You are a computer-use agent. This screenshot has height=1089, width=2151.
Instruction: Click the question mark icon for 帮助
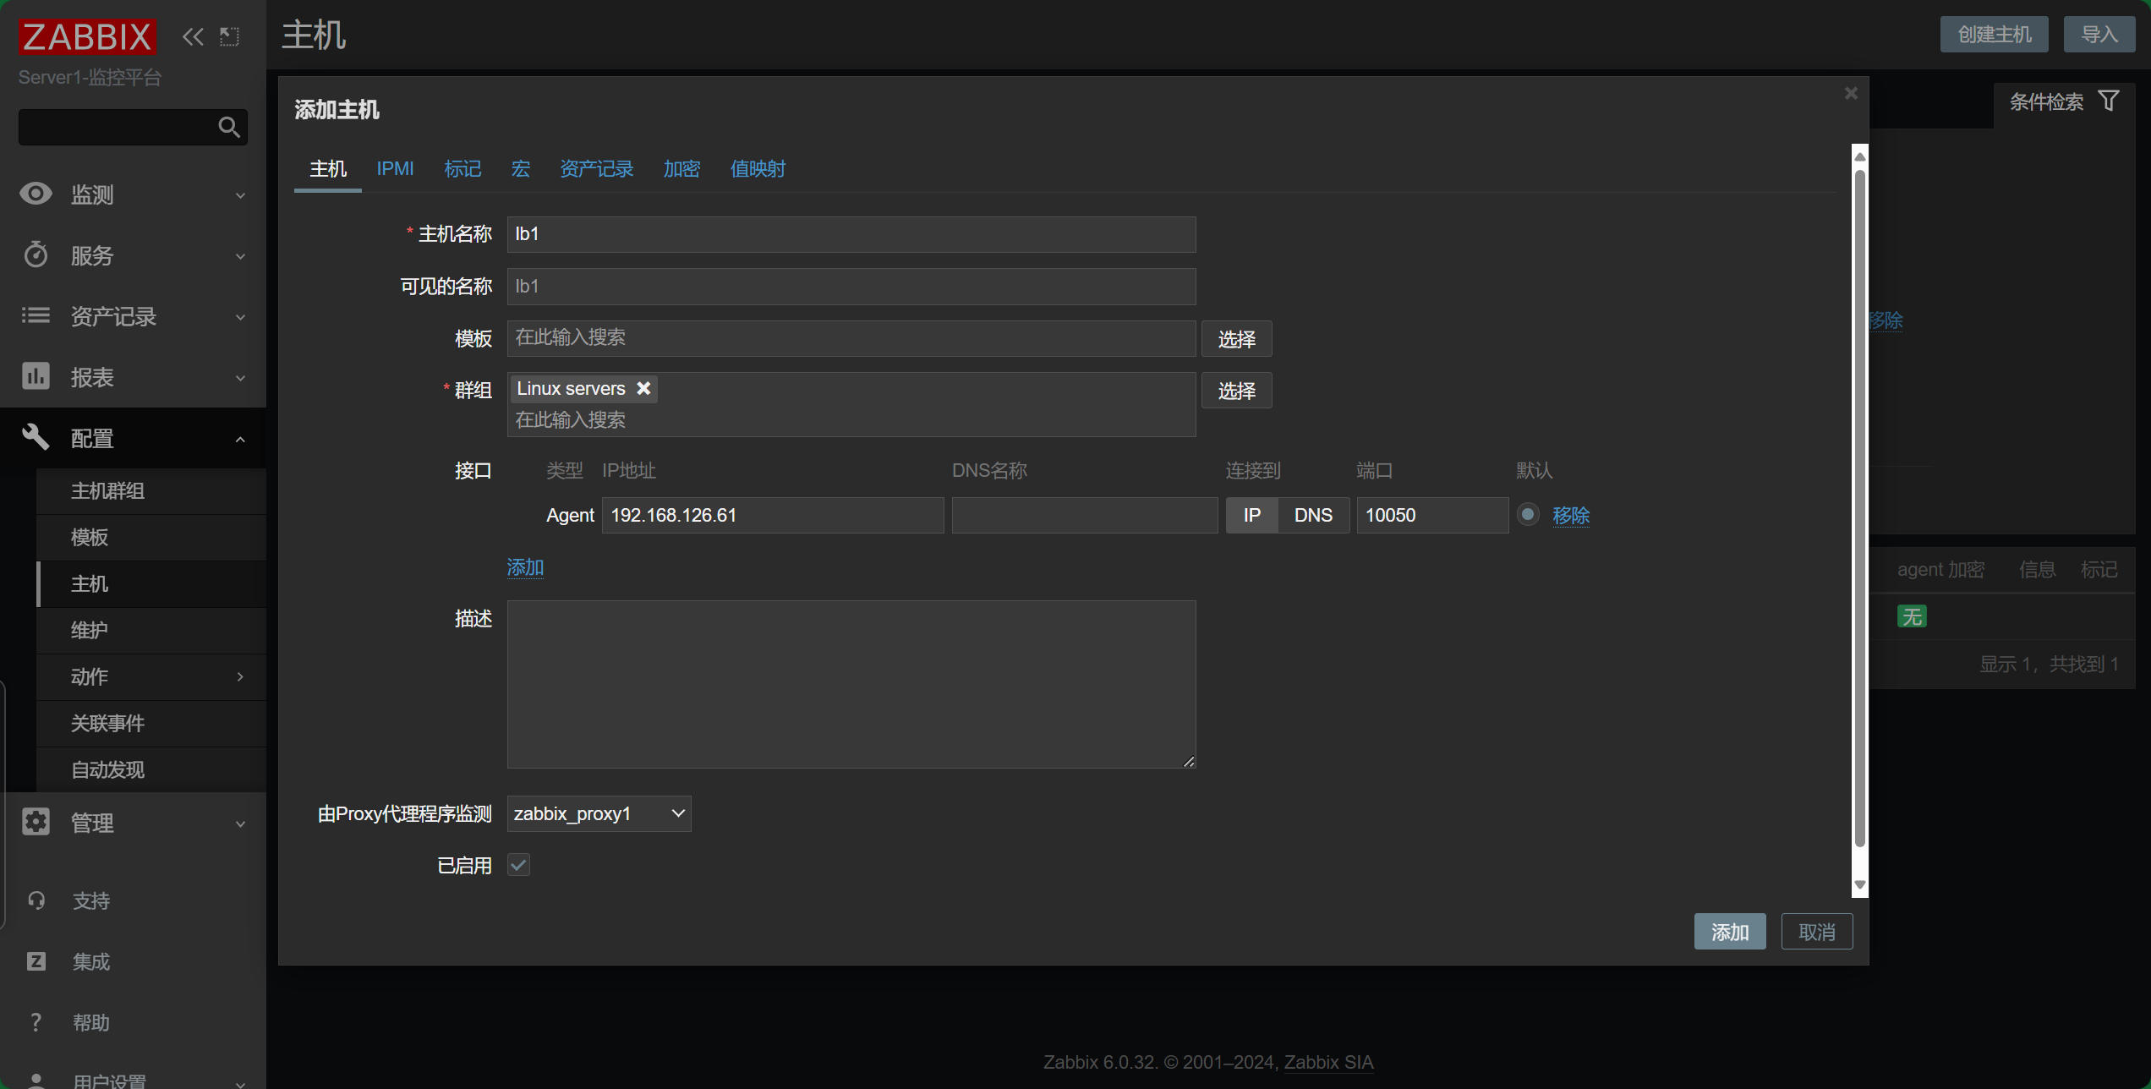point(36,1022)
